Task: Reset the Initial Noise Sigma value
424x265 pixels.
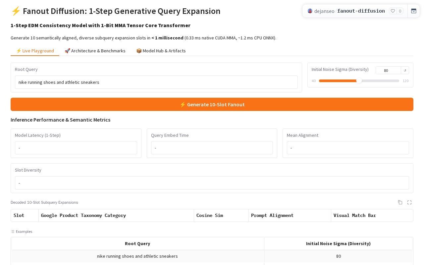Action: click(405, 70)
